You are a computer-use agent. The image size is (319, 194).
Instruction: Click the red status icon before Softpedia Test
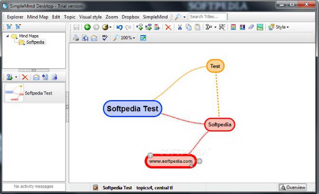click(95, 187)
